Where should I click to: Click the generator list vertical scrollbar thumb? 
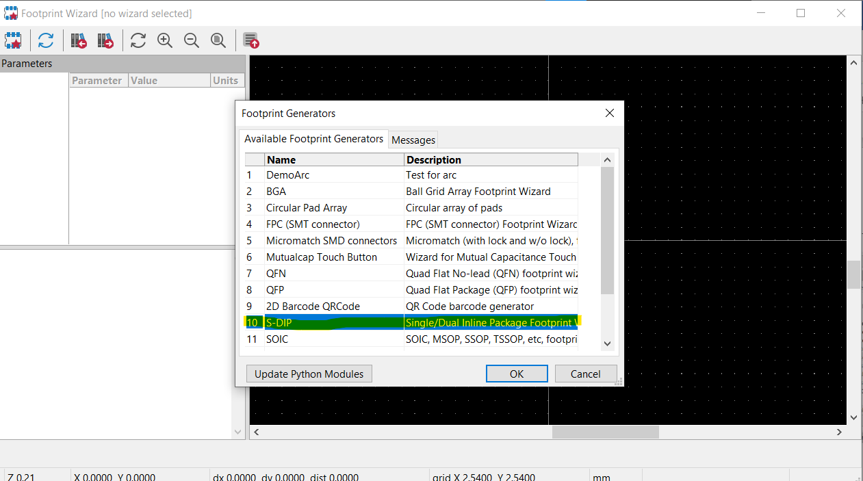tap(607, 231)
